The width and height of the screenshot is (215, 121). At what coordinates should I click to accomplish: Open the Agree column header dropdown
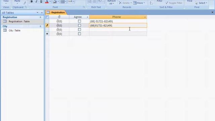click(x=87, y=17)
